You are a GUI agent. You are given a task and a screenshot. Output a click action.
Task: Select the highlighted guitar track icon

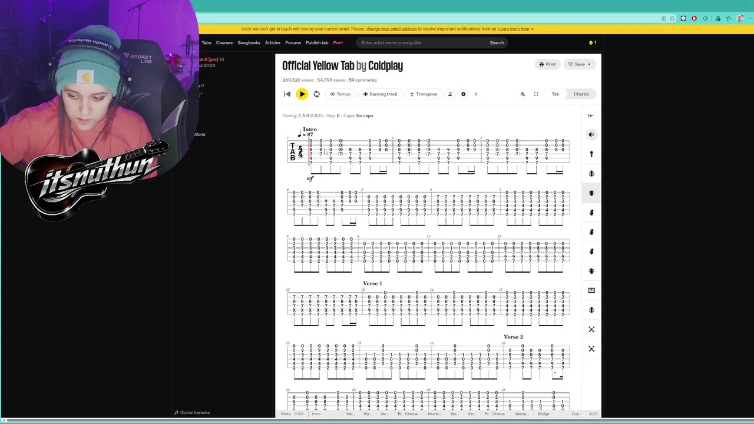pos(591,193)
